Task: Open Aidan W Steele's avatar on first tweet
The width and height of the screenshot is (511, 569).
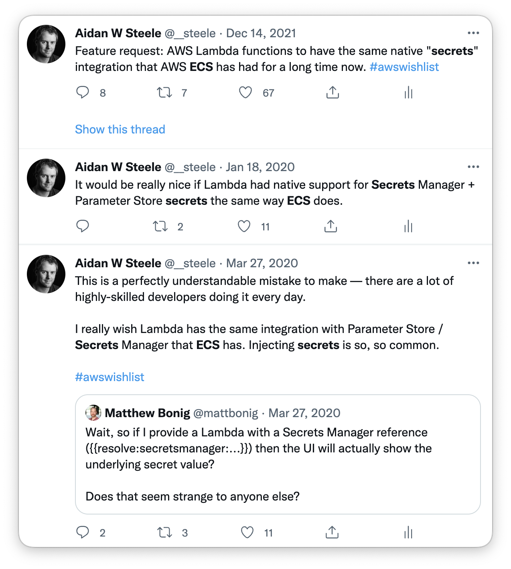Action: click(46, 44)
